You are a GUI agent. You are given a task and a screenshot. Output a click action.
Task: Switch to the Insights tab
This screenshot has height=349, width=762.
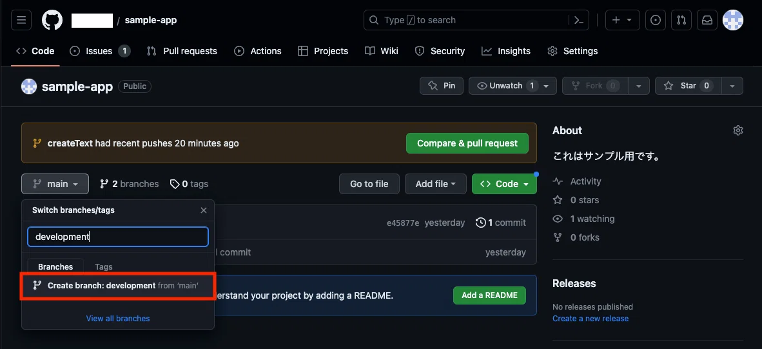(x=506, y=51)
